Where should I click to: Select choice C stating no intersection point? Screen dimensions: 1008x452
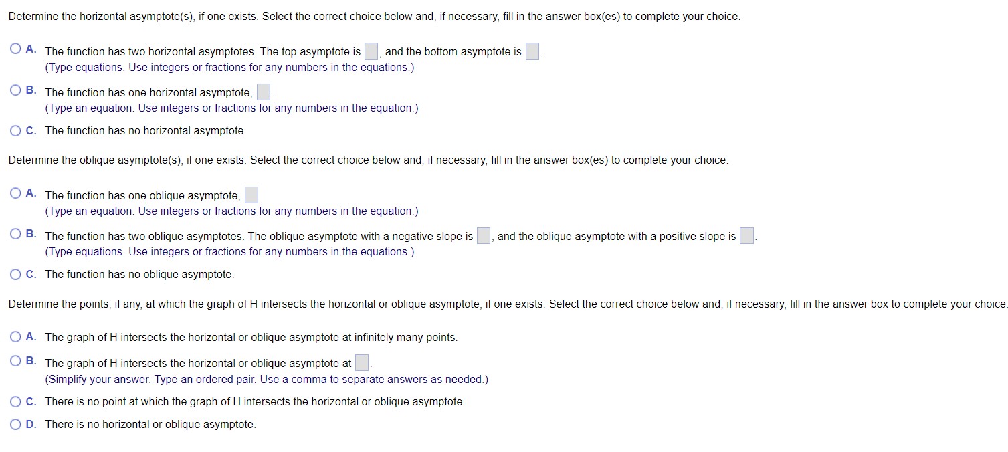pyautogui.click(x=15, y=401)
